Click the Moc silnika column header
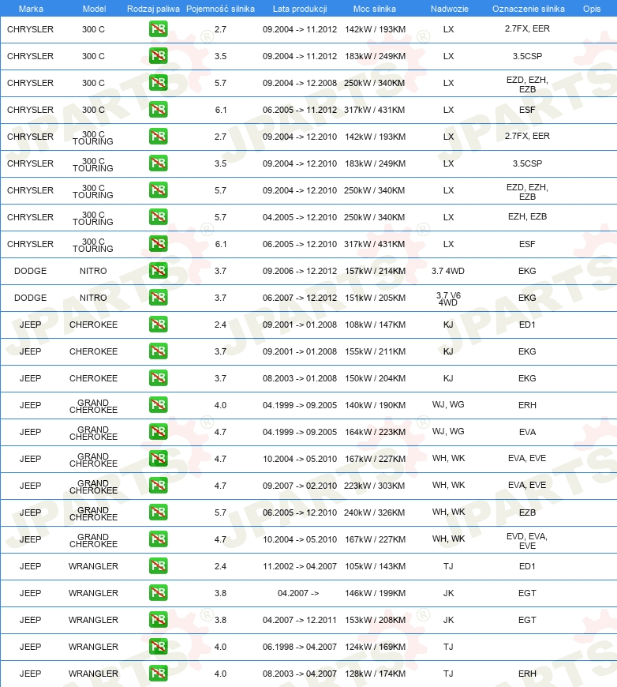Viewport: 617px width, 687px height. point(375,9)
